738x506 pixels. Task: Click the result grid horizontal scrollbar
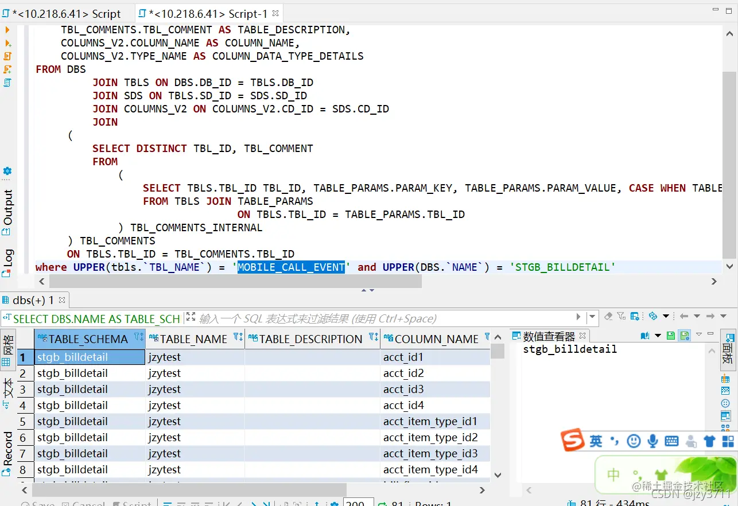tap(189, 490)
